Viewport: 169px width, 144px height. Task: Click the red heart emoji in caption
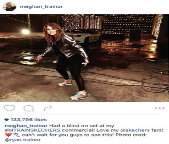(x=8, y=135)
